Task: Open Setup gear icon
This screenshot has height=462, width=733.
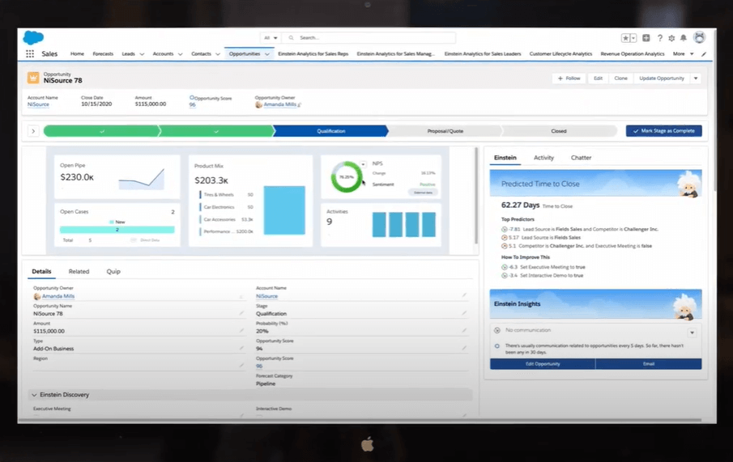Action: [x=671, y=38]
